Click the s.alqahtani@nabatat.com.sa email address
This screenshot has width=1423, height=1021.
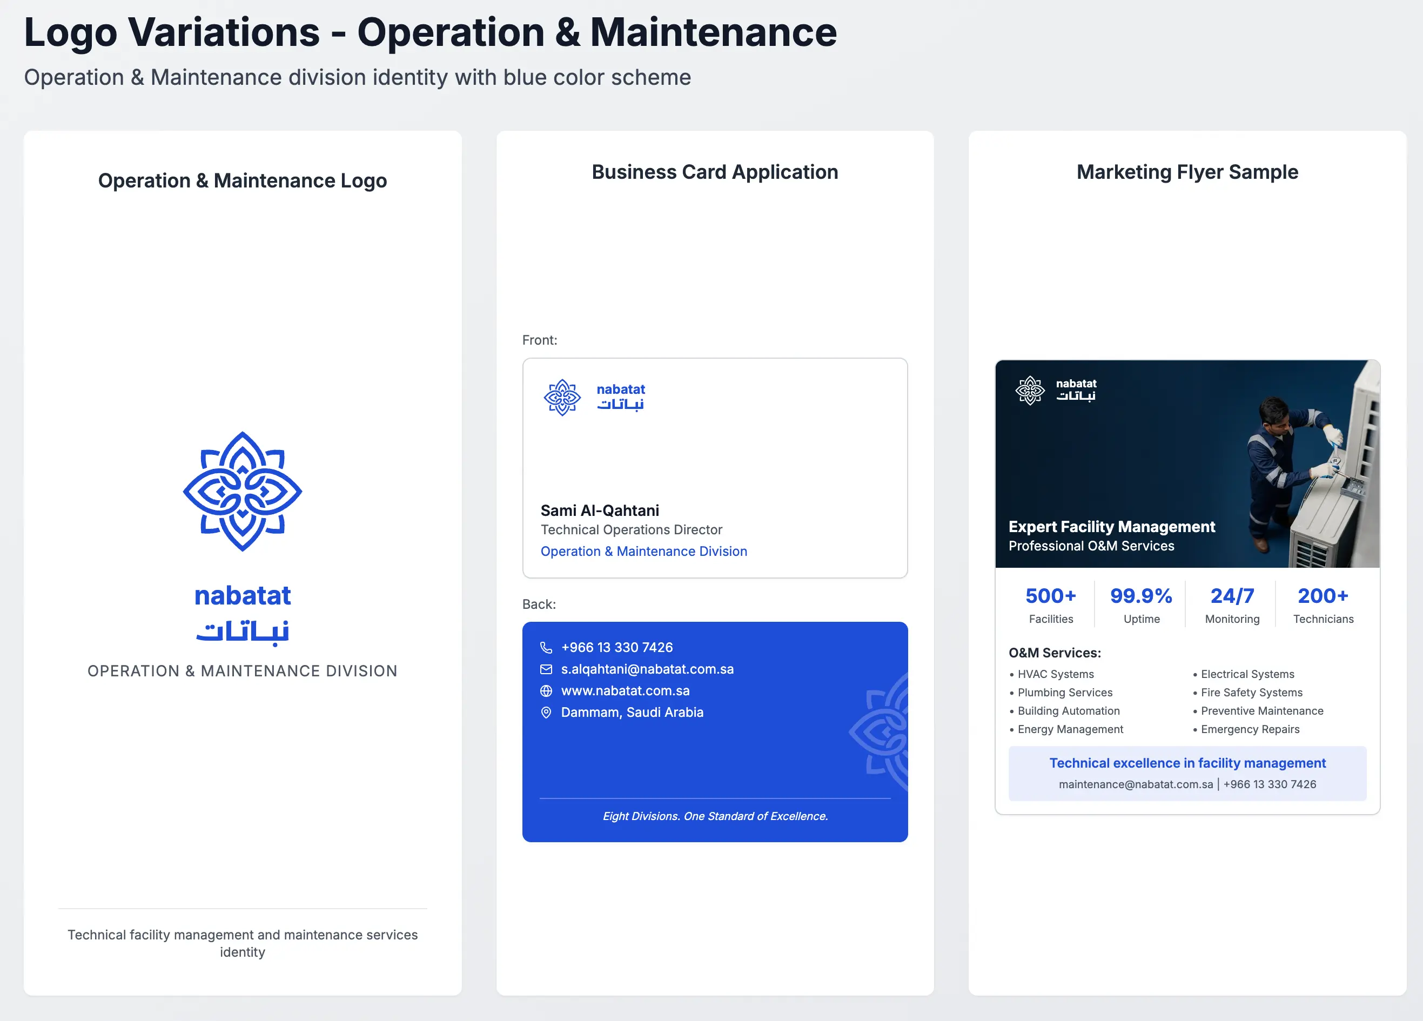pyautogui.click(x=647, y=669)
